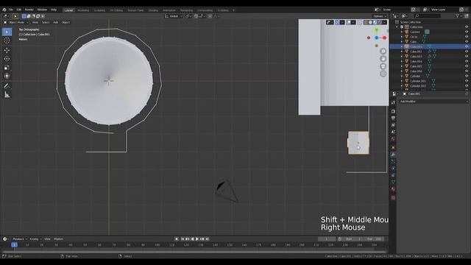The width and height of the screenshot is (471, 265).
Task: Open the Edit menu
Action: pyautogui.click(x=19, y=10)
